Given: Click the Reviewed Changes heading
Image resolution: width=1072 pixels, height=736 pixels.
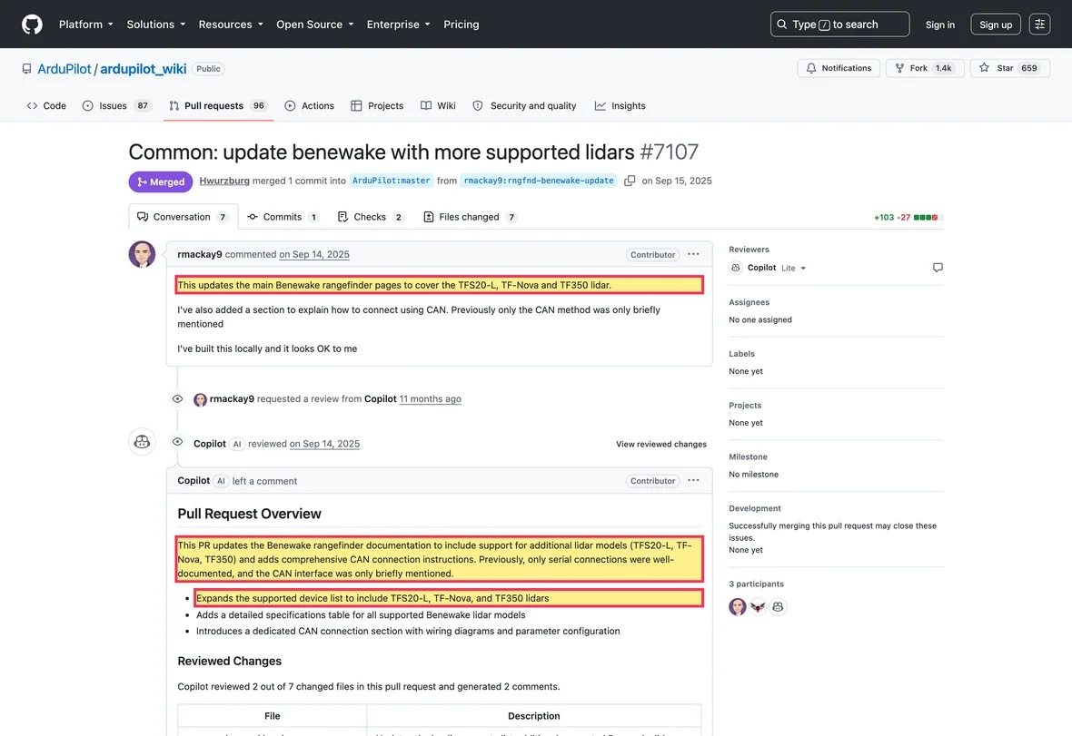Looking at the screenshot, I should click(x=229, y=661).
